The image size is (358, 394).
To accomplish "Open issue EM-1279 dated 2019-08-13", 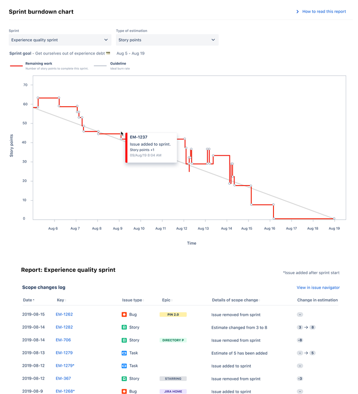I will [64, 353].
